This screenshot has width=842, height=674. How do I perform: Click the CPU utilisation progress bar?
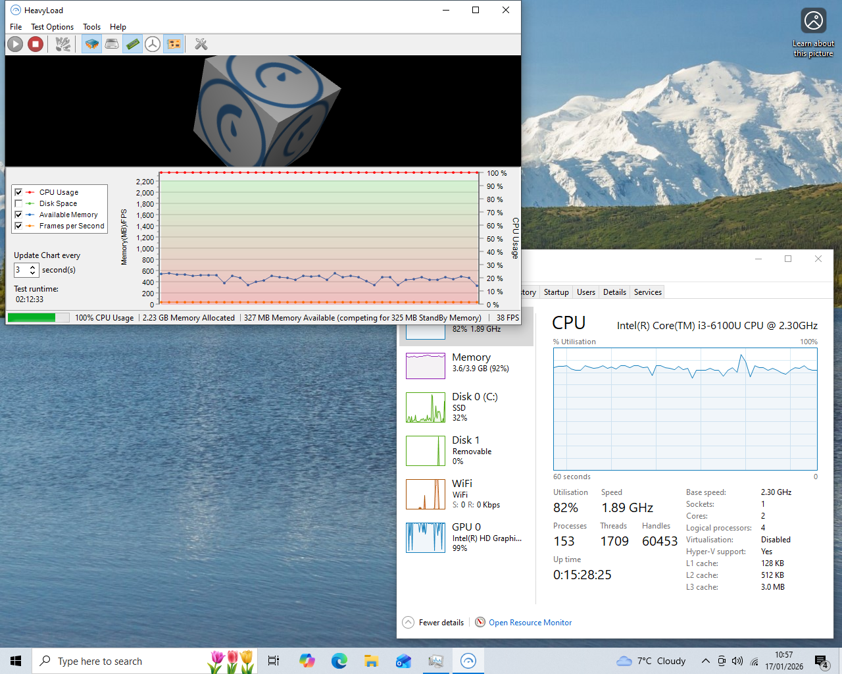pyautogui.click(x=37, y=317)
